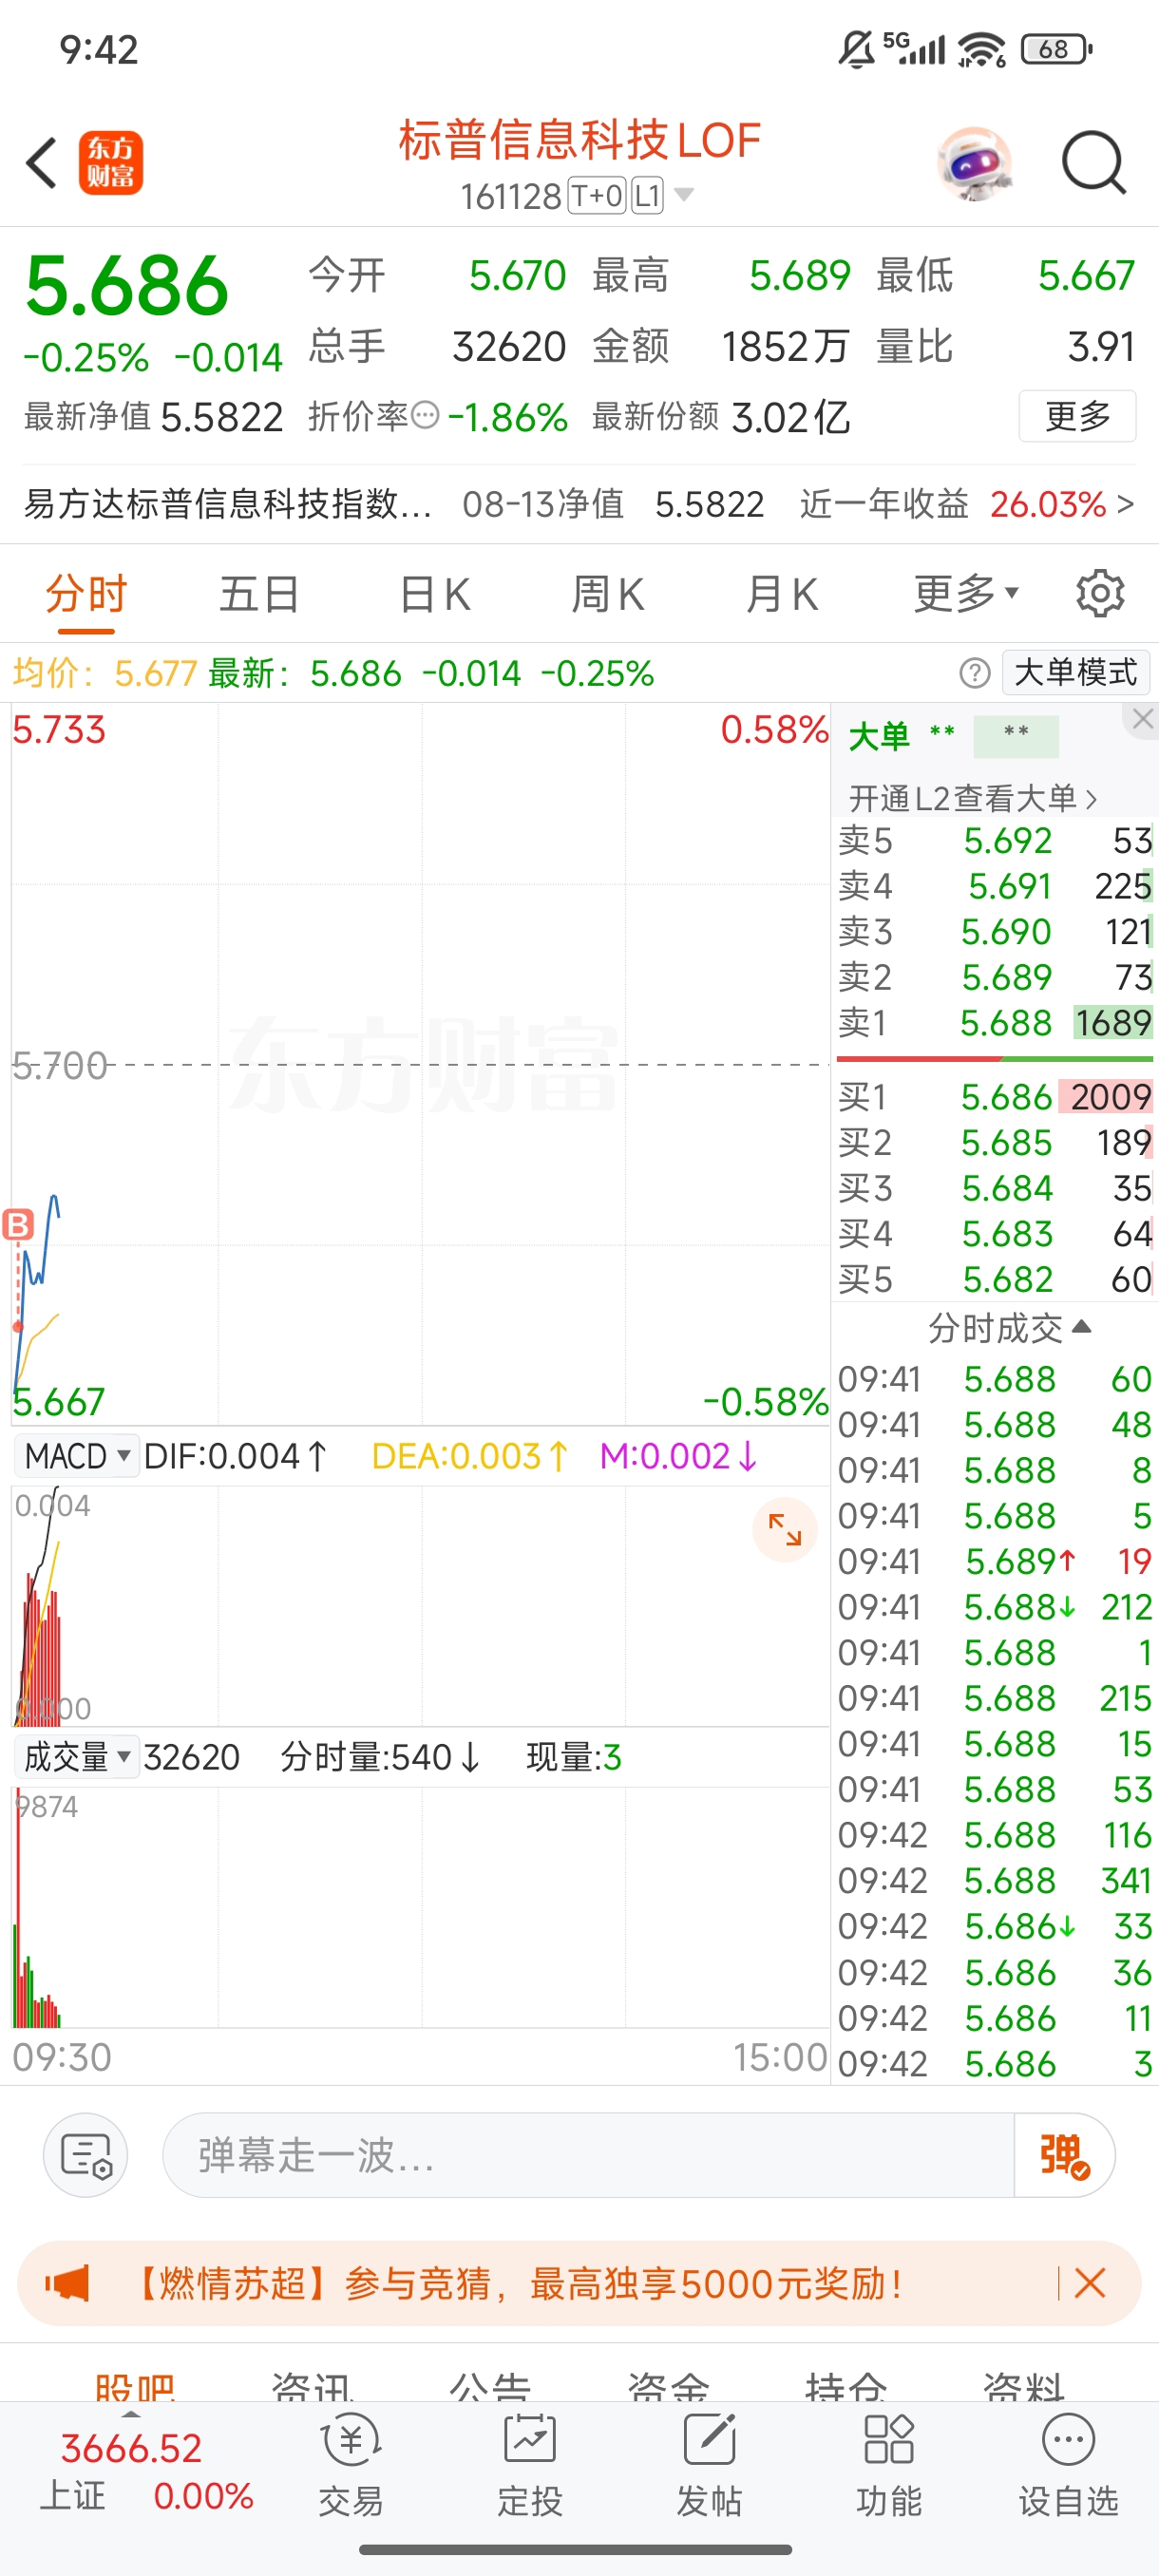
Task: Tap the MACD chart area
Action: point(420,1606)
